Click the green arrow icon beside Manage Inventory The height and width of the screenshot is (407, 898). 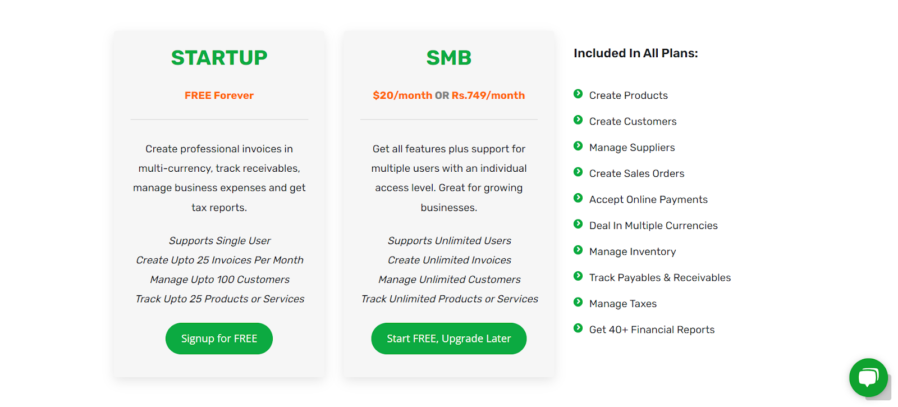(578, 250)
